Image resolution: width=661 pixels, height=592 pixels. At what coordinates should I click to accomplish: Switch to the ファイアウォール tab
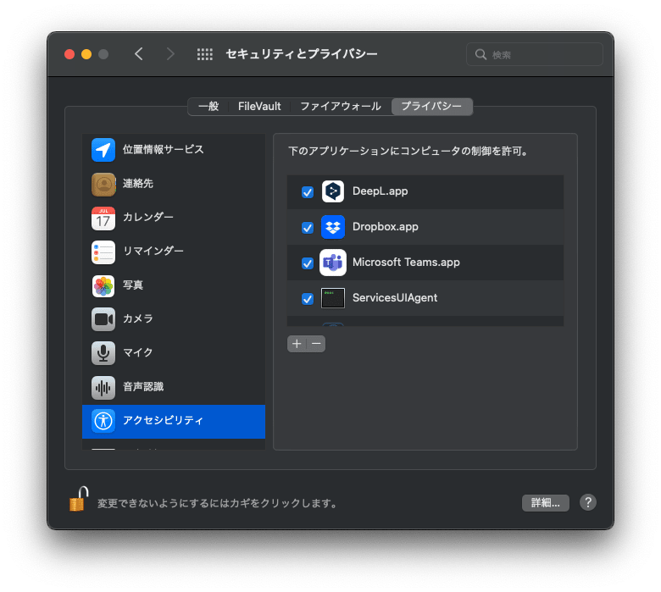tap(341, 106)
